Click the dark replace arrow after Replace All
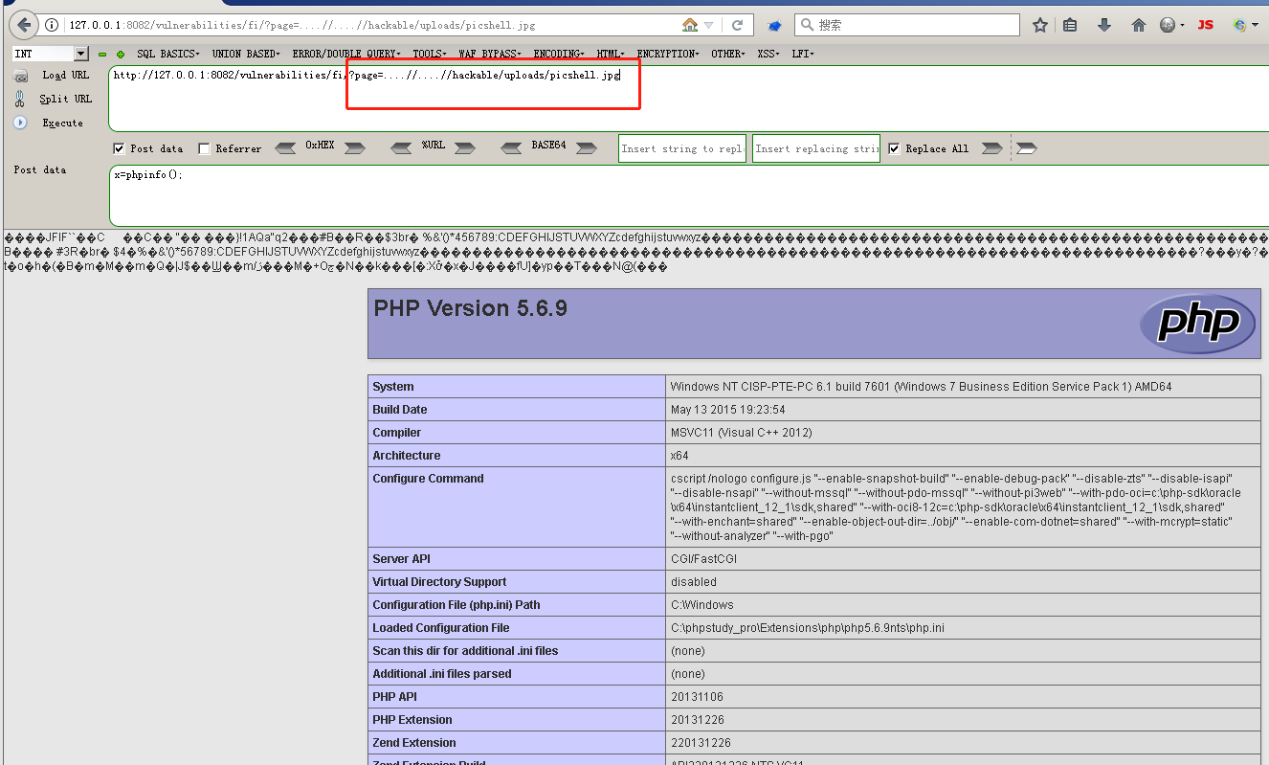The width and height of the screenshot is (1269, 765). coord(992,148)
